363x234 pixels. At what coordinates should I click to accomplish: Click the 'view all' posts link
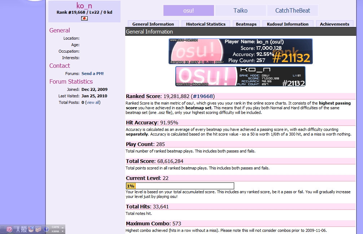click(93, 102)
